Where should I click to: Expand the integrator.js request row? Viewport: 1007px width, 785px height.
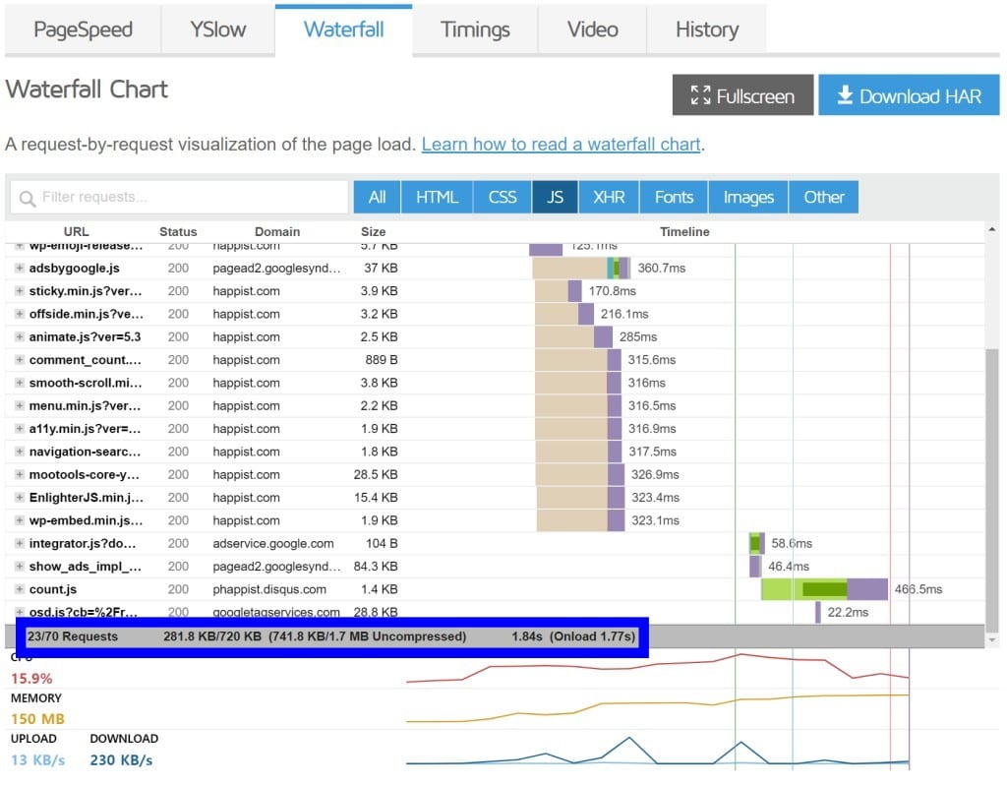(x=20, y=543)
